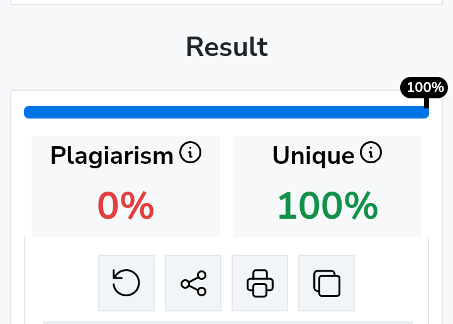Click blank space left of the restart button
The width and height of the screenshot is (453, 324).
point(62,282)
